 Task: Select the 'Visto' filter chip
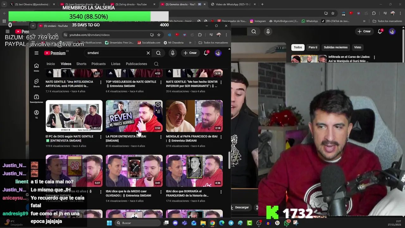pyautogui.click(x=358, y=47)
